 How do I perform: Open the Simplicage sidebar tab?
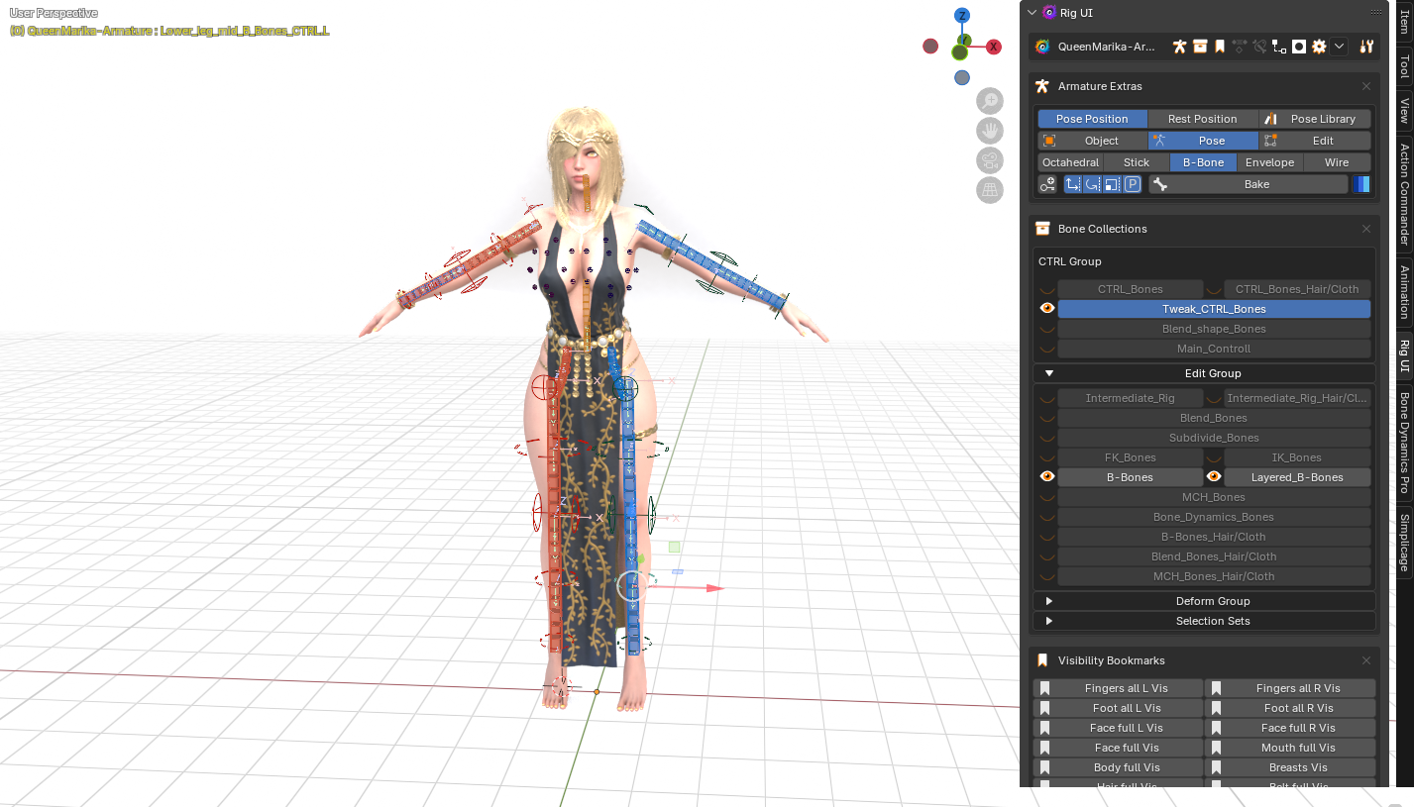click(1403, 542)
